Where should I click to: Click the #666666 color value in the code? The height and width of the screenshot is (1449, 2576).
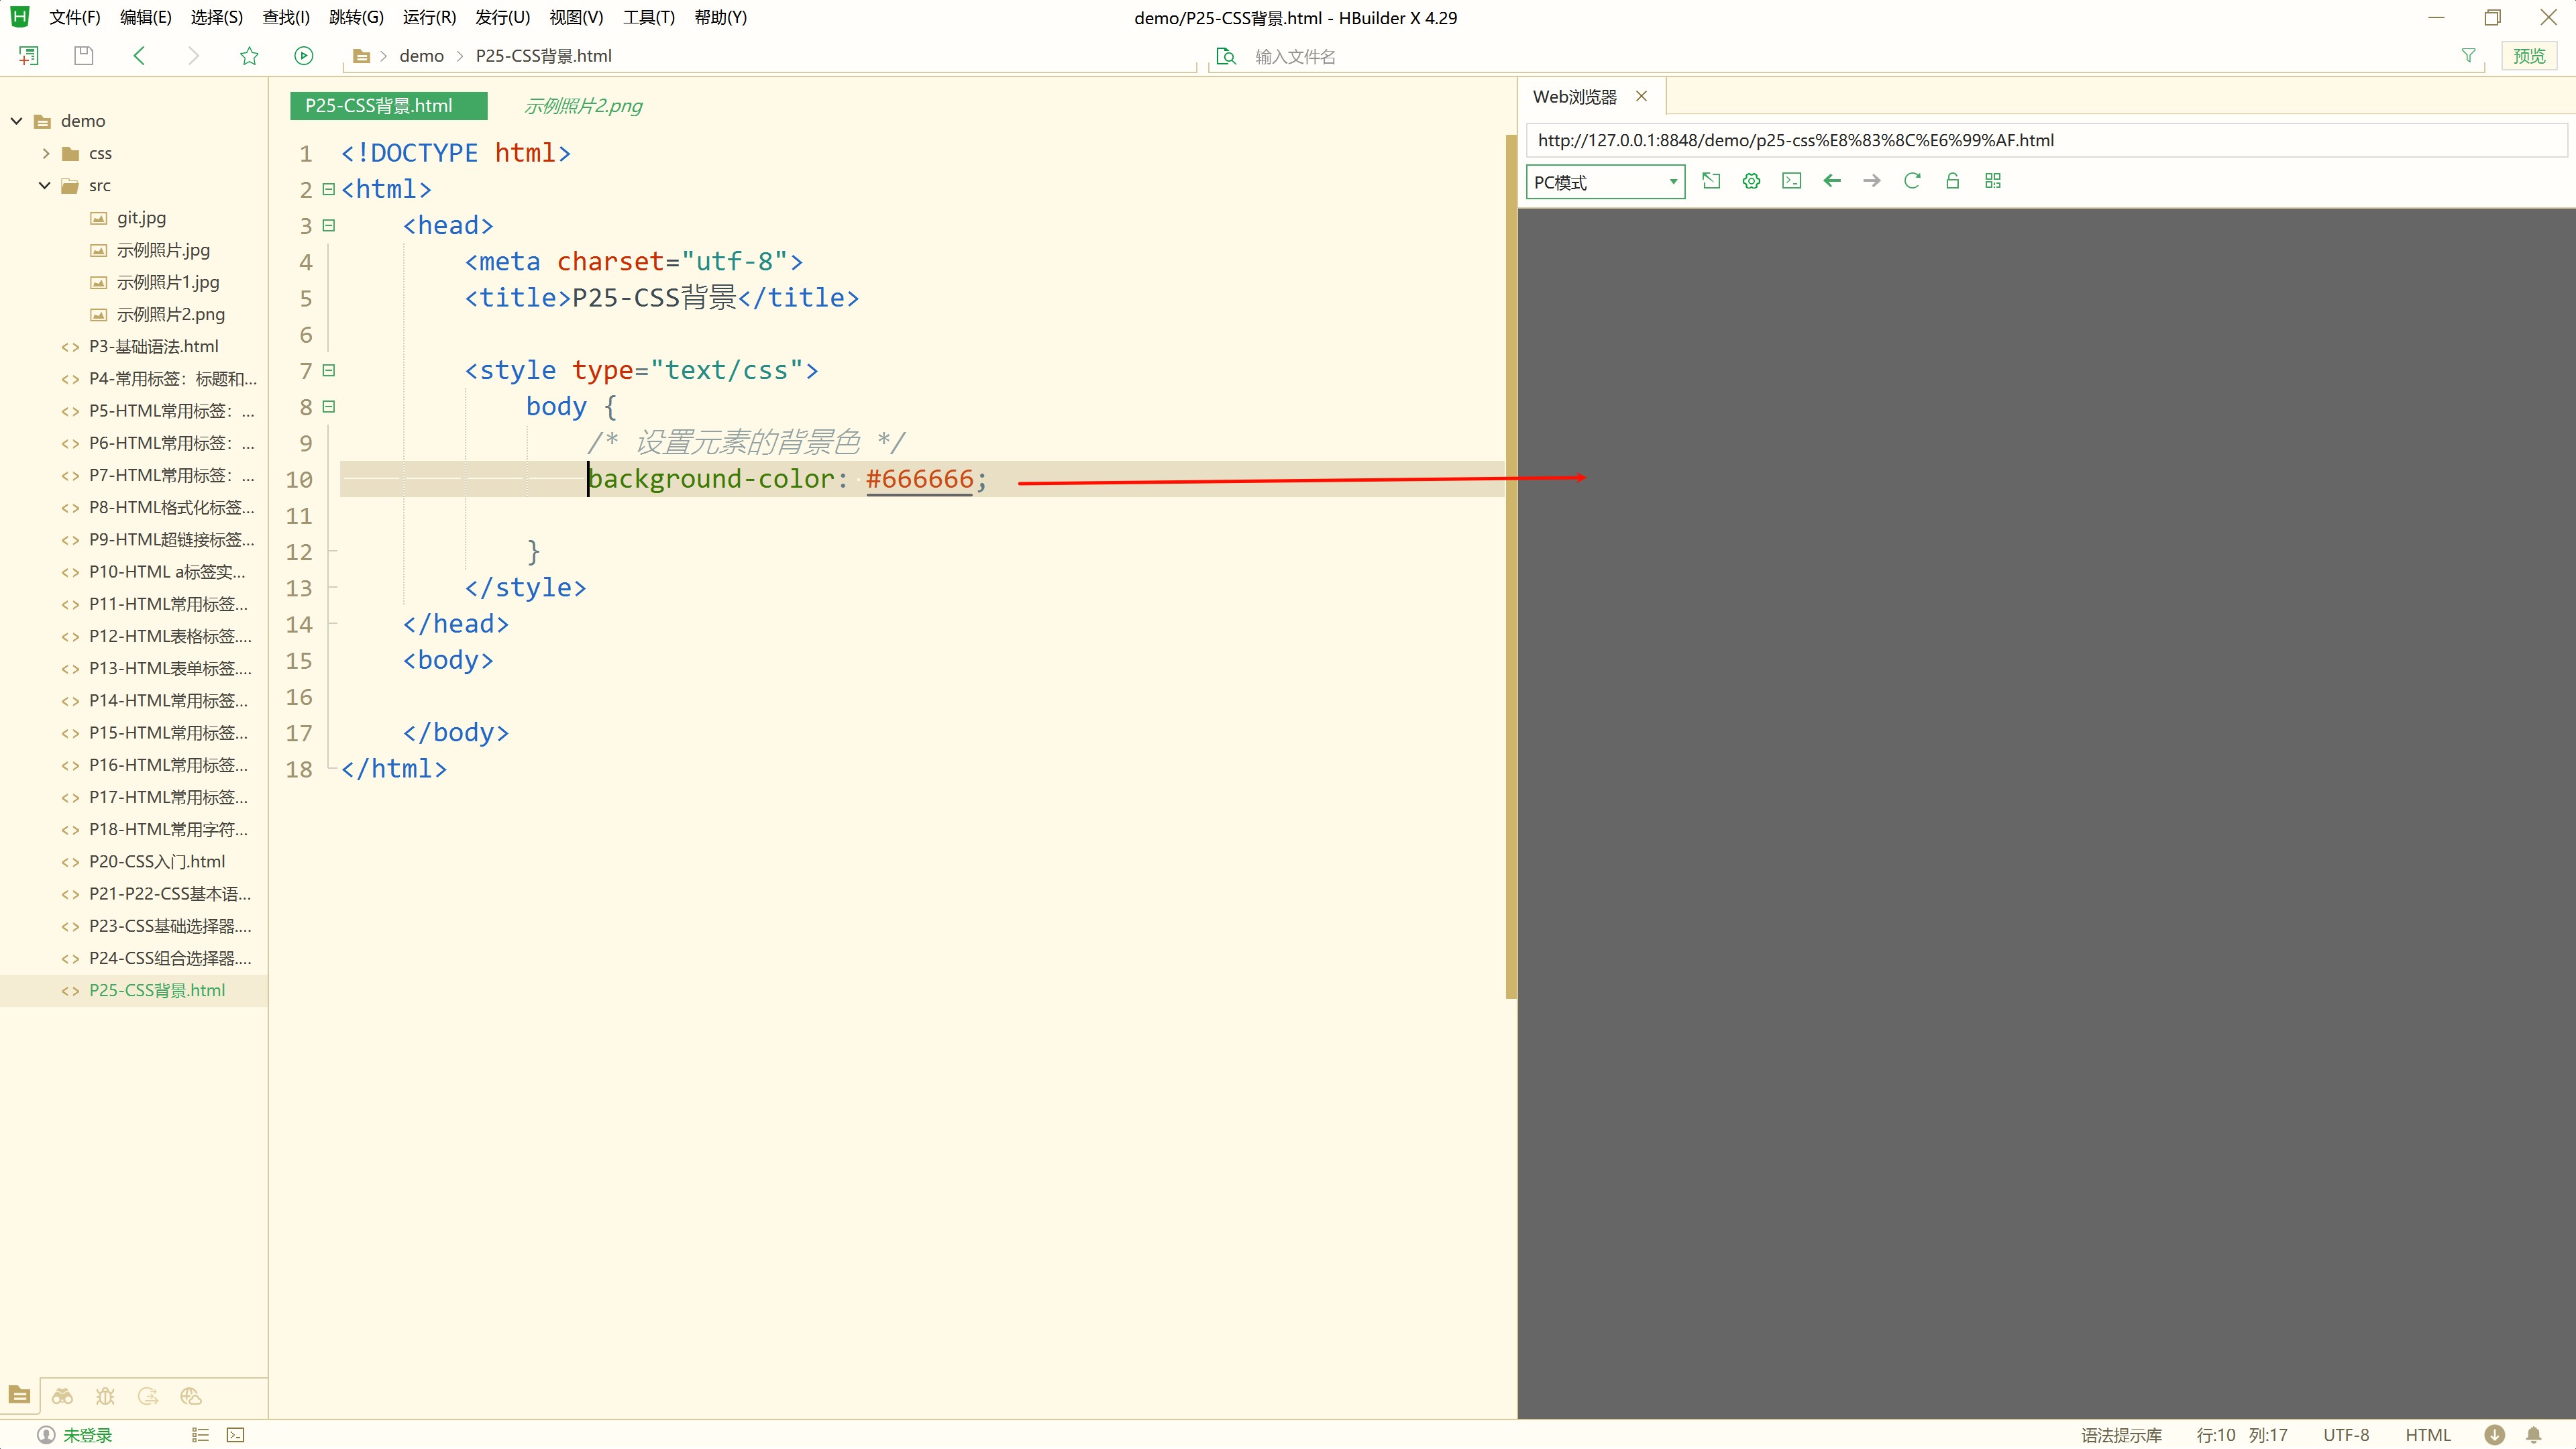(x=919, y=479)
